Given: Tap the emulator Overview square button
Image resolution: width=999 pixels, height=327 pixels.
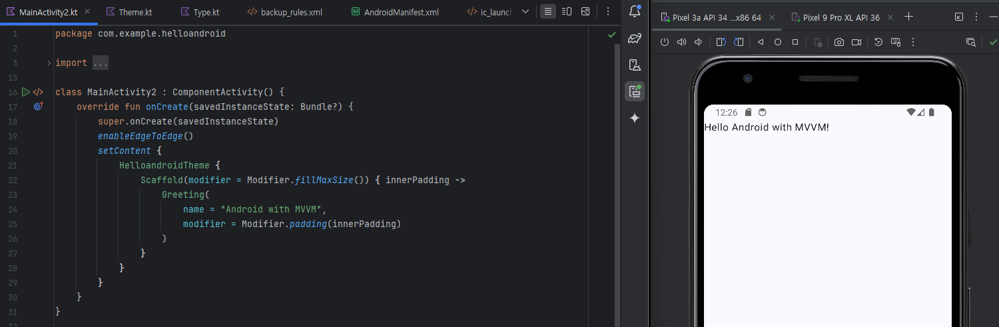Looking at the screenshot, I should [x=795, y=42].
